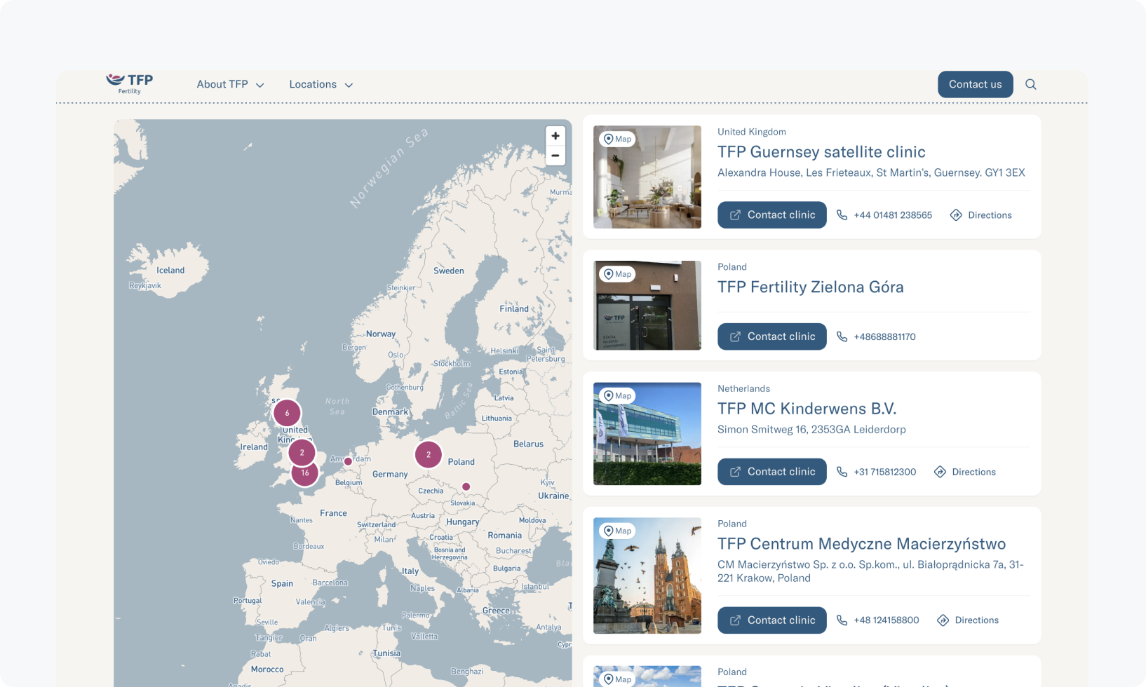Open the cluster marker showing 16
The height and width of the screenshot is (687, 1146).
(305, 472)
